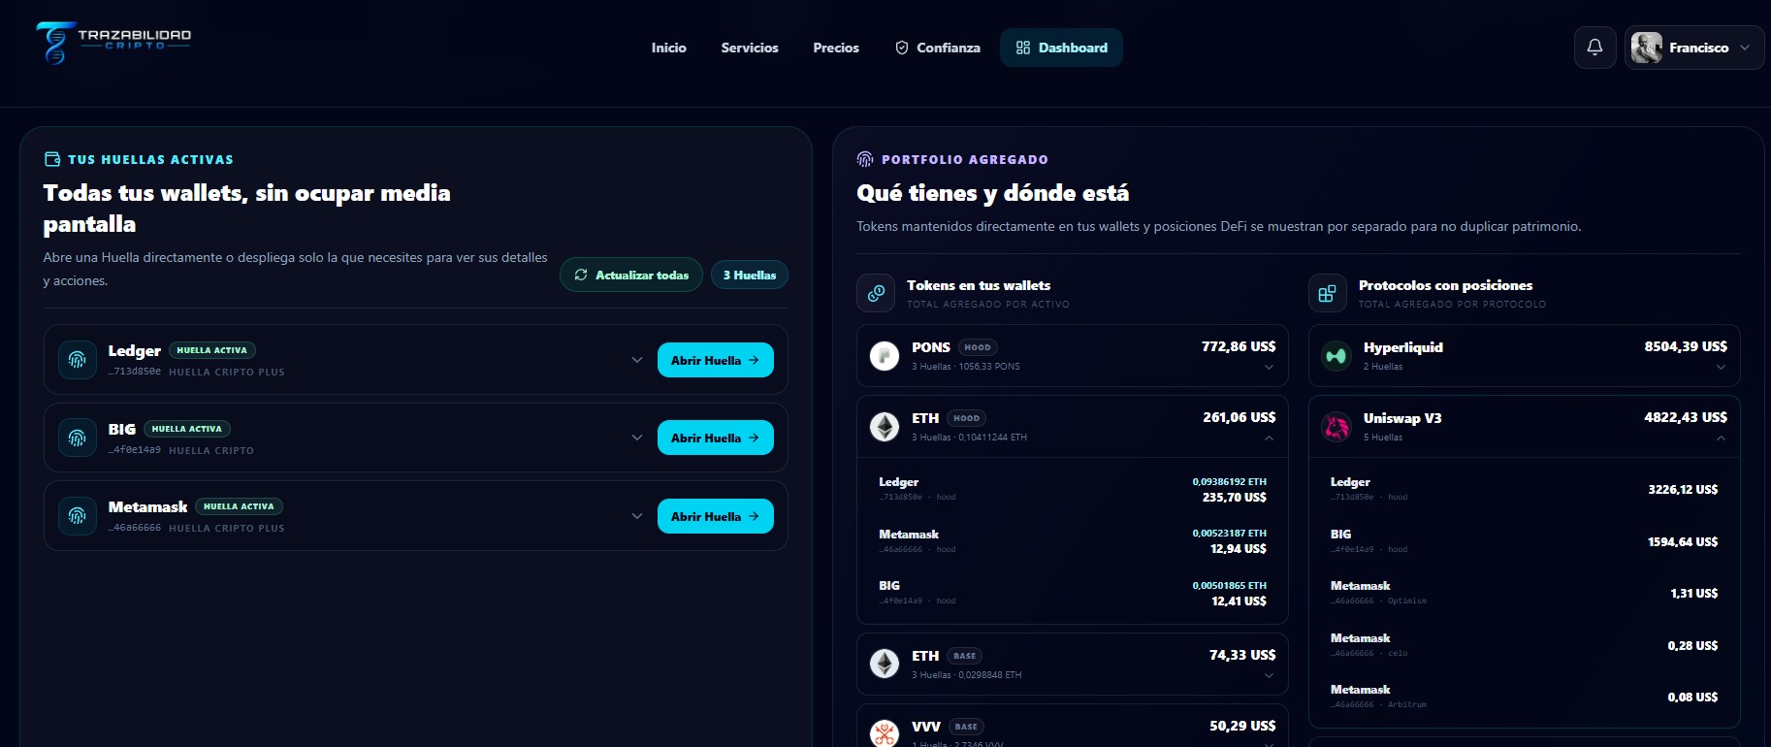Expand the PONS token card
Image resolution: width=1771 pixels, height=747 pixels.
point(1269,368)
